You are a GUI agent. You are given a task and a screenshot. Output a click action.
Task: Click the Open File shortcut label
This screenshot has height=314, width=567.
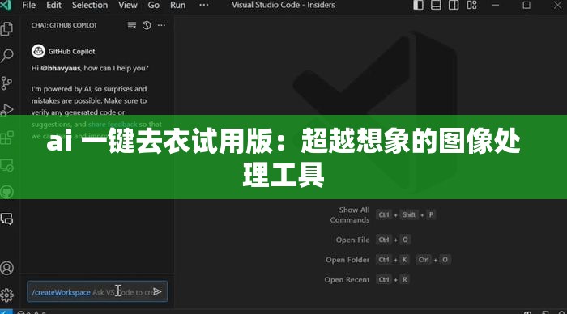[x=352, y=240]
